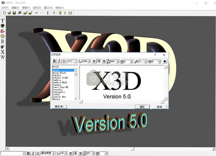Toggle Bold in the text options dialog
216x156 pixels.
[x=54, y=61]
